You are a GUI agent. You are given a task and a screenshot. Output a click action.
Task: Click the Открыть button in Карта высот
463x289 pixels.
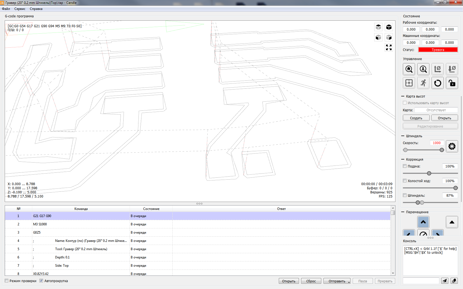point(445,118)
